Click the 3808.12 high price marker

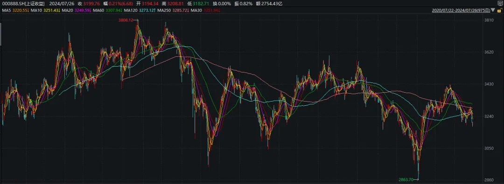pos(126,20)
